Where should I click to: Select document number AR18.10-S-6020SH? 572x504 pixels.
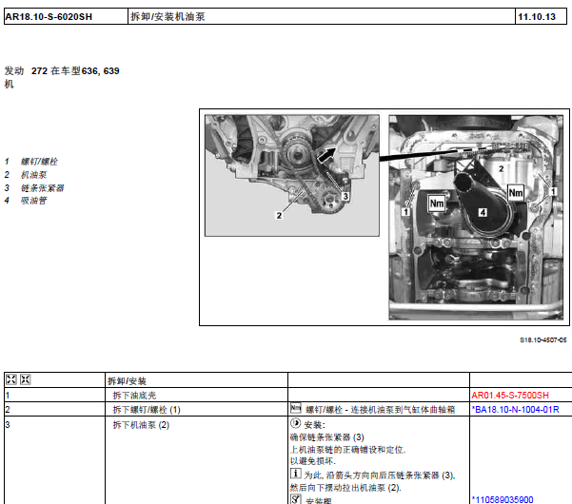point(49,17)
